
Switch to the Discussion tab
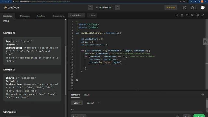25,16
